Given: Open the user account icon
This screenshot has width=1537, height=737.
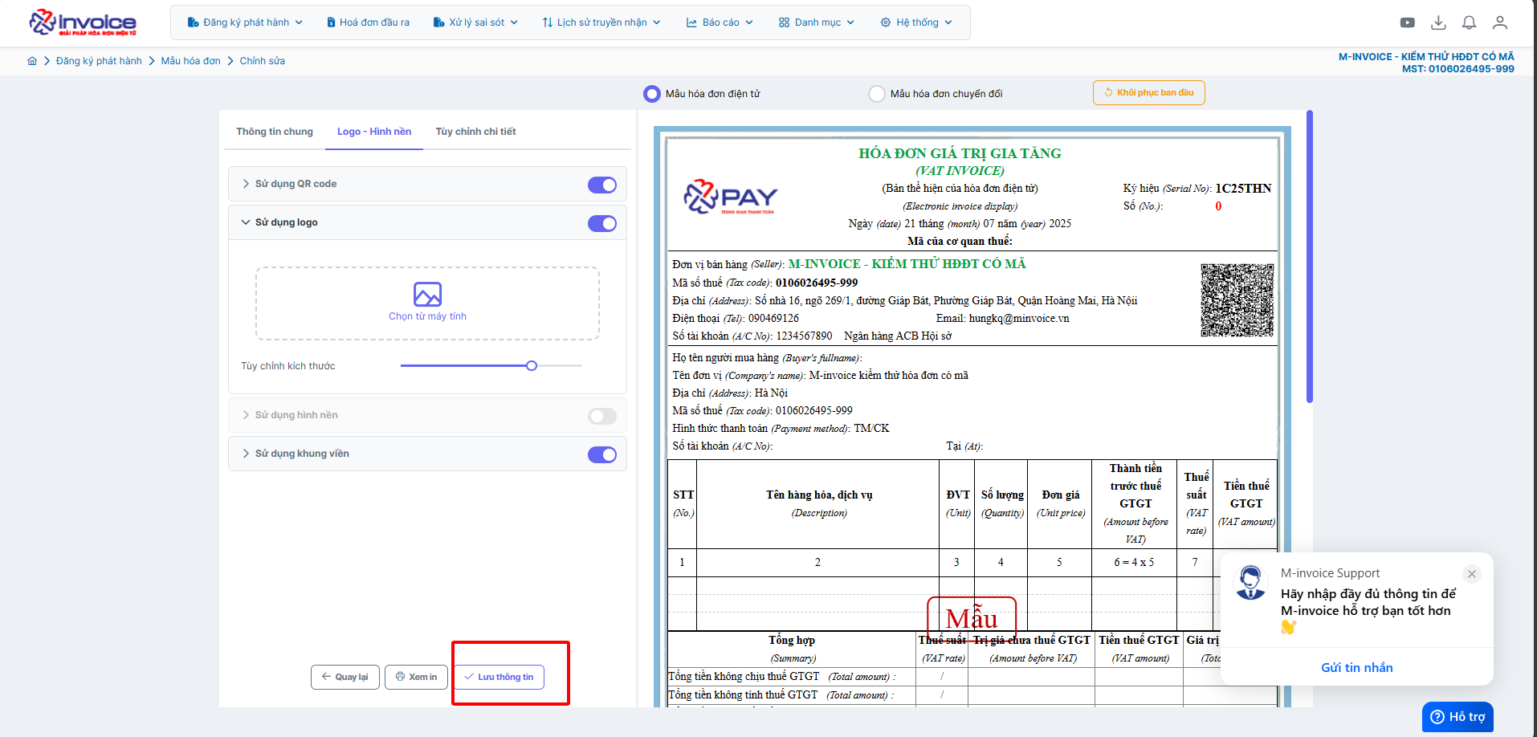Looking at the screenshot, I should coord(1500,22).
